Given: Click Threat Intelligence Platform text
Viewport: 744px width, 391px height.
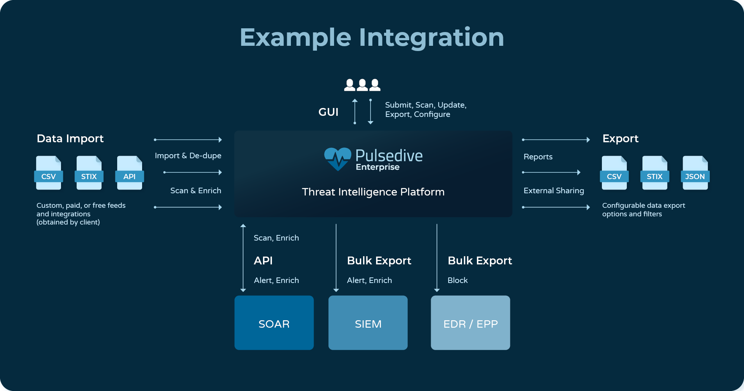Looking at the screenshot, I should (x=373, y=192).
